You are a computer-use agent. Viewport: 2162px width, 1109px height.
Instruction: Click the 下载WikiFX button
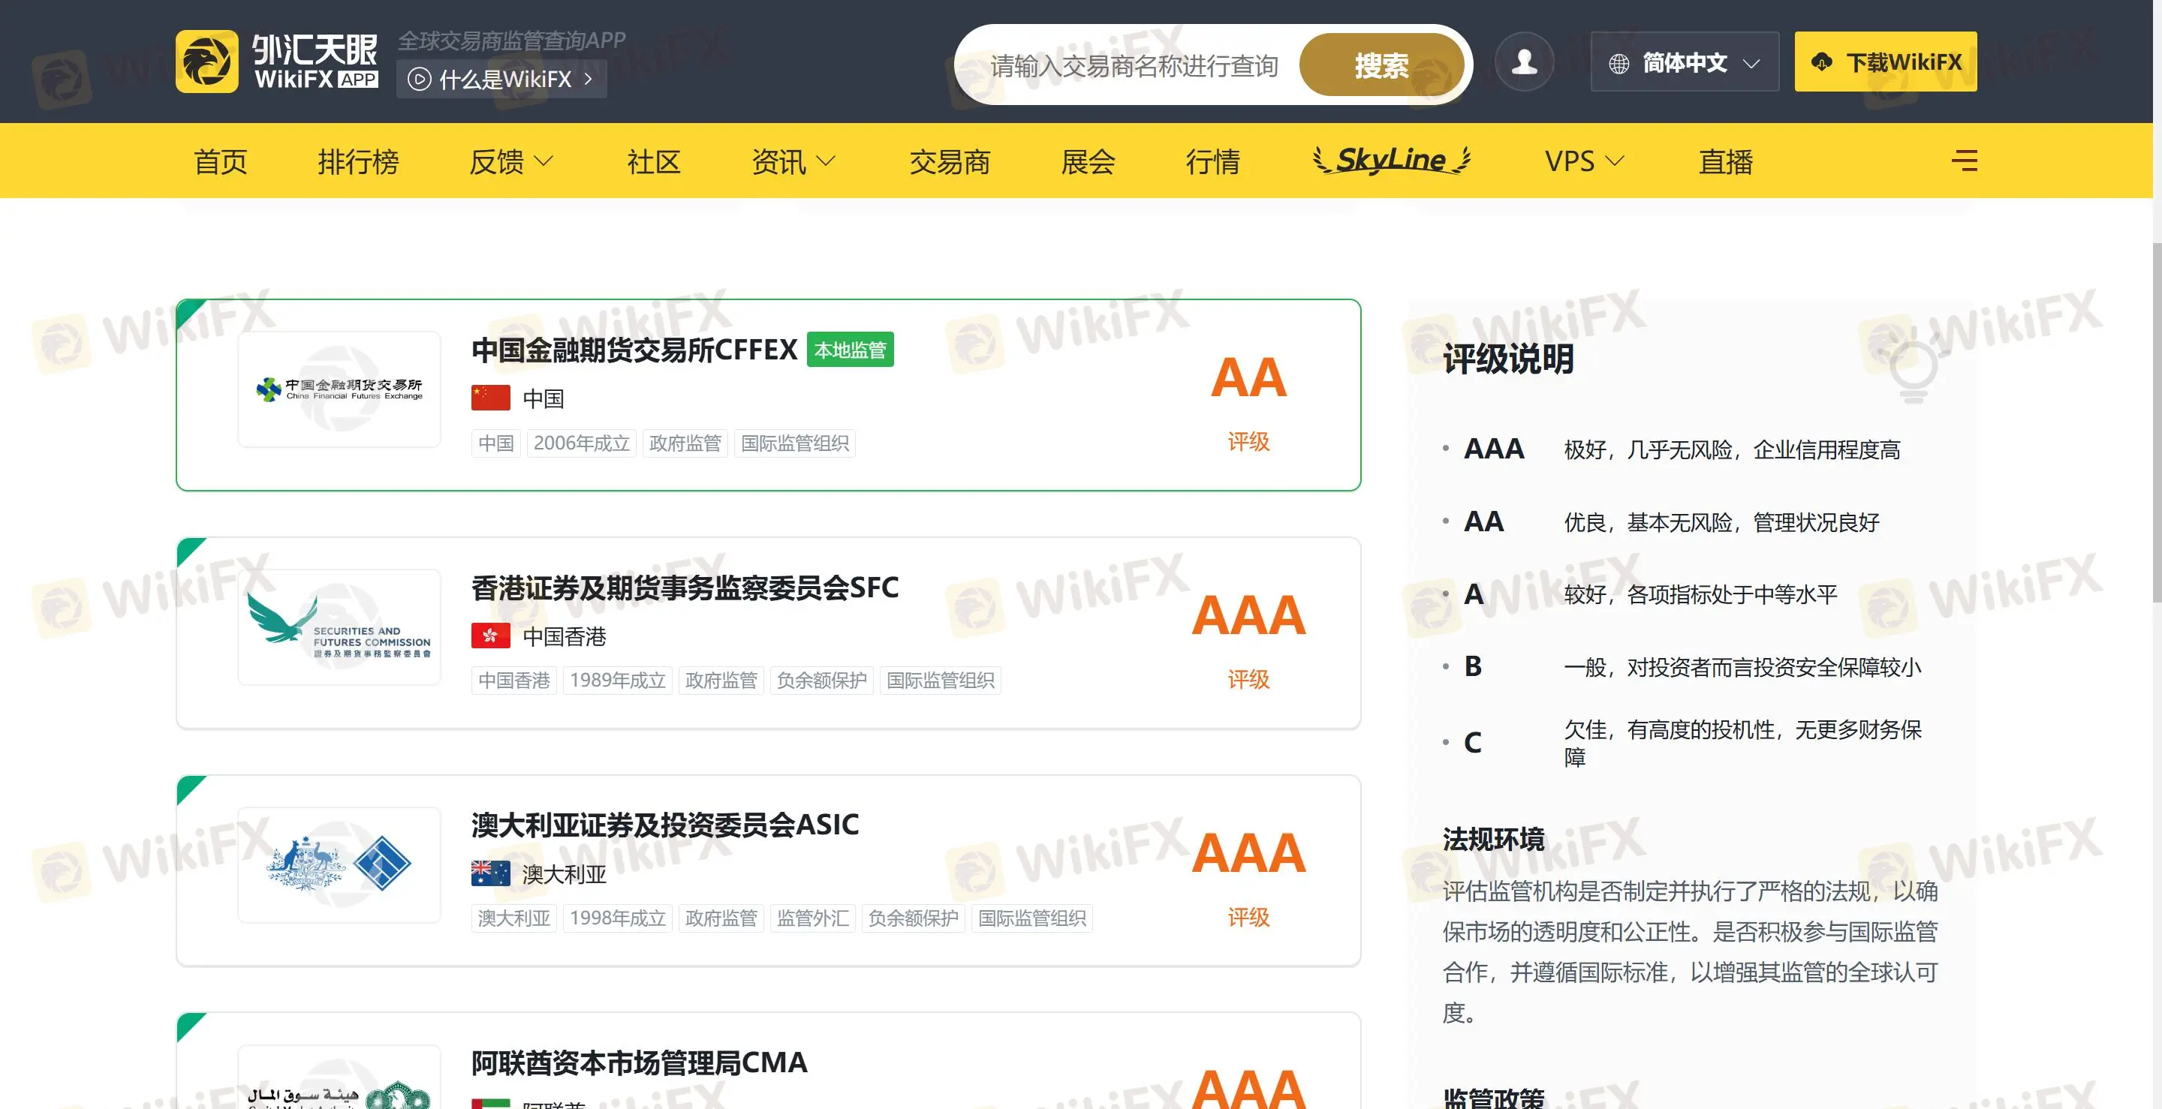pos(1885,62)
